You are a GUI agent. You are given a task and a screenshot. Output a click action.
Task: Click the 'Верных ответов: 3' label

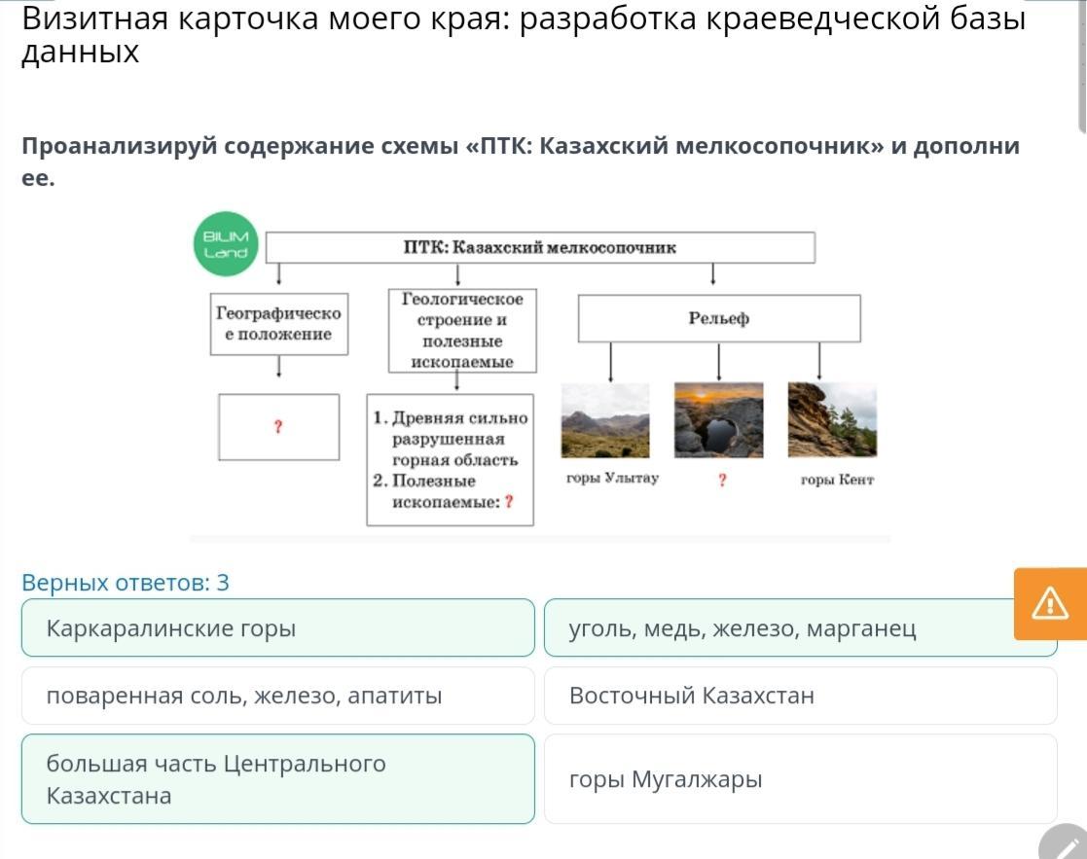pyautogui.click(x=126, y=583)
